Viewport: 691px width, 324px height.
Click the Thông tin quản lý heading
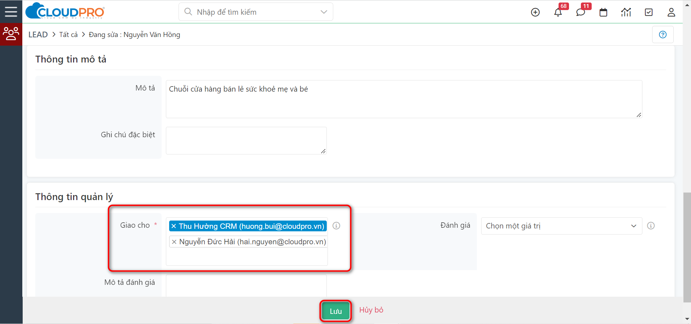(74, 197)
